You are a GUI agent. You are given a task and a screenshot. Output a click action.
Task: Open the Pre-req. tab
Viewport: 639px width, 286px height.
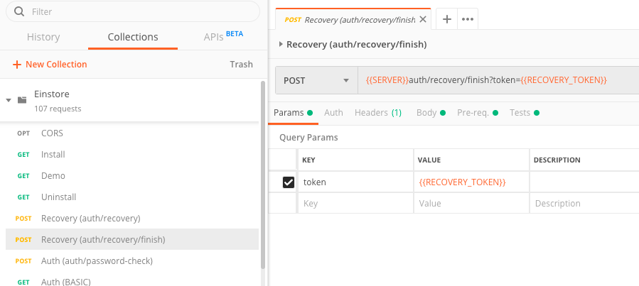tap(478, 113)
